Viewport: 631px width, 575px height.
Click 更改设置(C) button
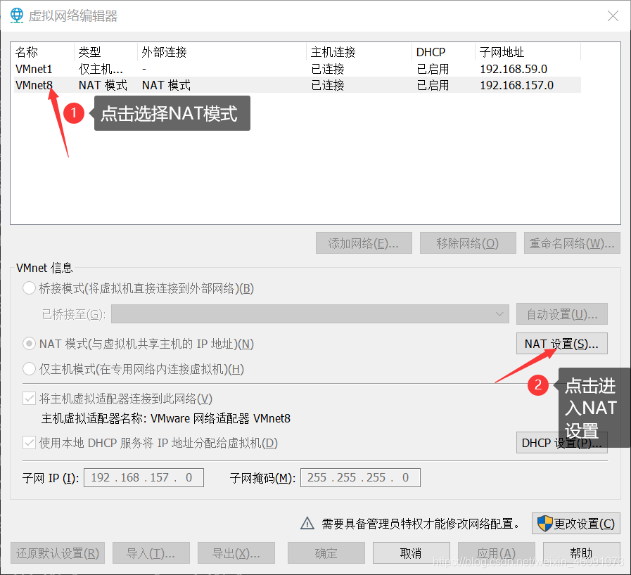(576, 523)
